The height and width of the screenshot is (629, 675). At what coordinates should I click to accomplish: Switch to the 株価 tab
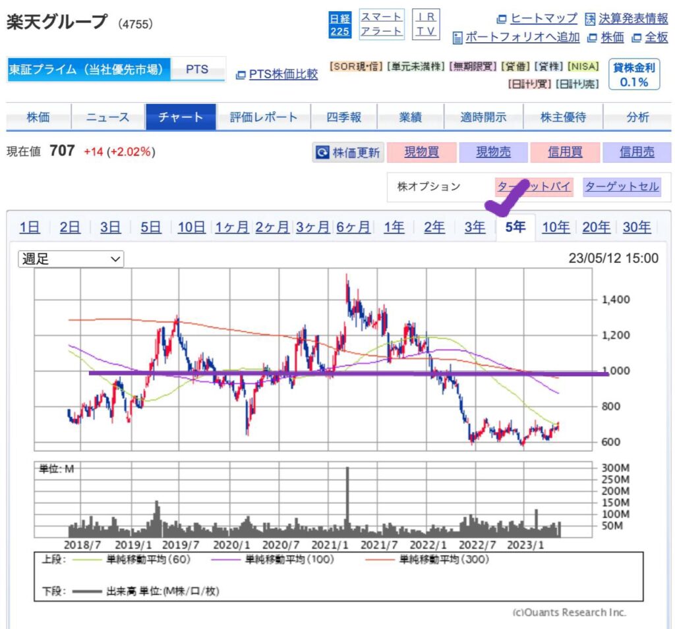(38, 117)
